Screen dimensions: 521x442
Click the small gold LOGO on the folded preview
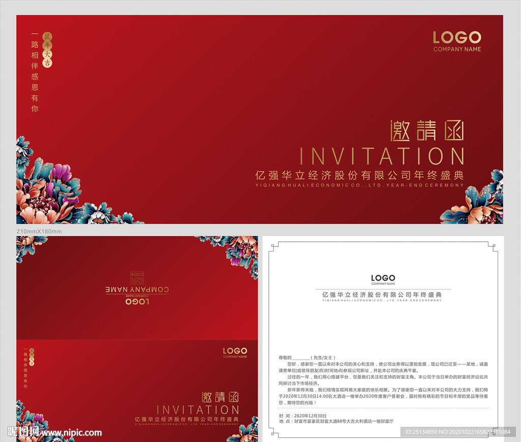tap(235, 351)
